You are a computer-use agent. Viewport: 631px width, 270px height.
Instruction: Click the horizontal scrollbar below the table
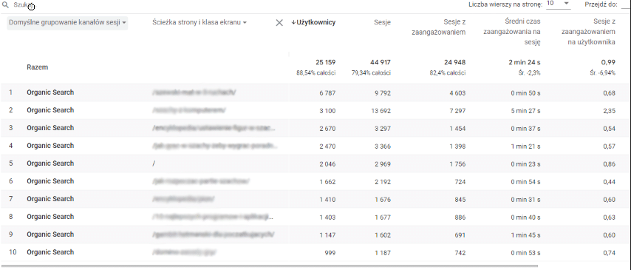[x=270, y=266]
